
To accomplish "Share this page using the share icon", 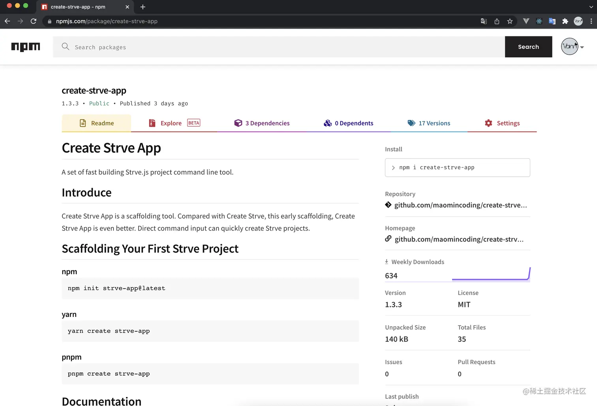I will point(497,21).
